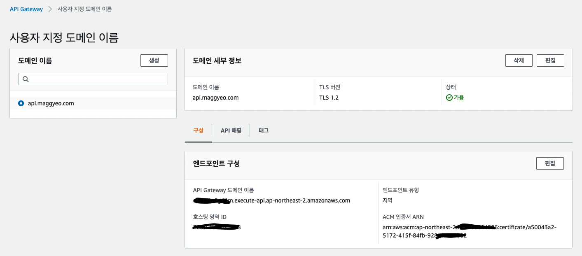The height and width of the screenshot is (256, 582).
Task: Open the API Gateway breadcrumb link
Action: click(26, 9)
